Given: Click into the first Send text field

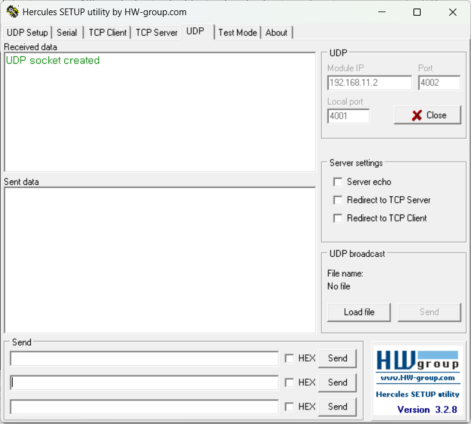Looking at the screenshot, I should (x=144, y=359).
